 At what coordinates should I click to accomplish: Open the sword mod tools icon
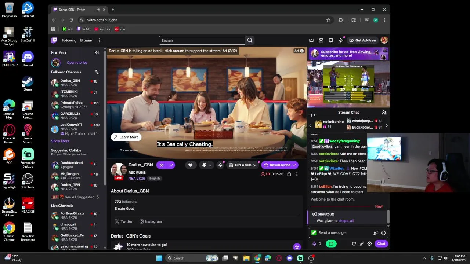[362, 244]
